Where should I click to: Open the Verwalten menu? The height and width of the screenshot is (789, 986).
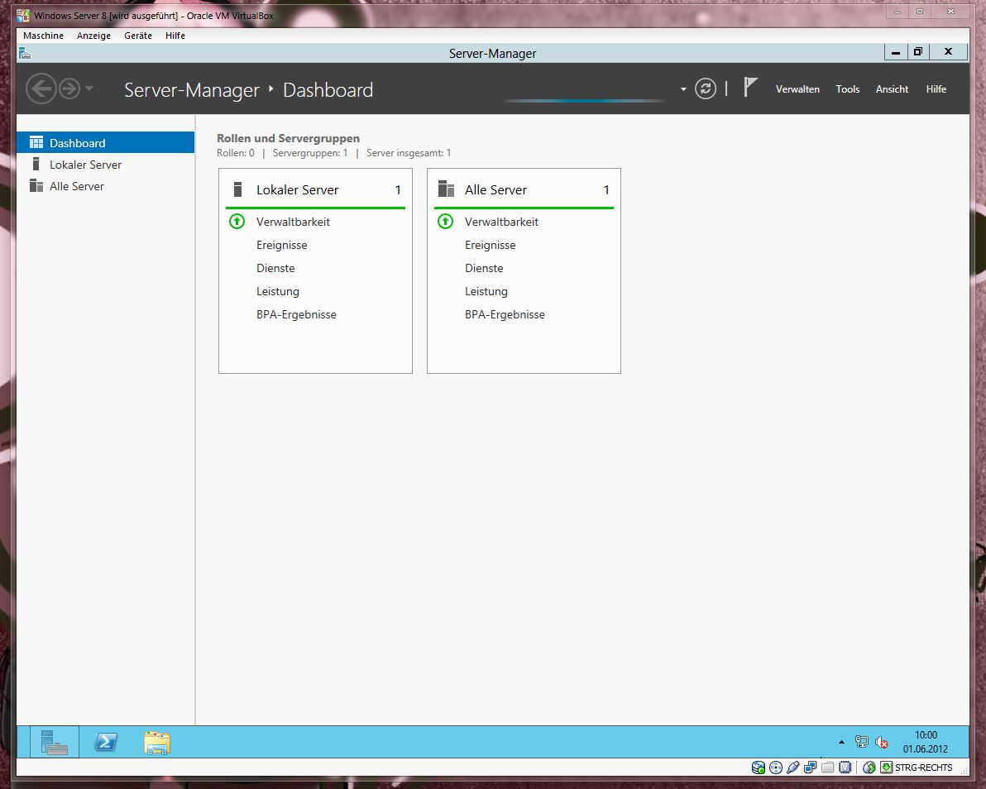(797, 89)
